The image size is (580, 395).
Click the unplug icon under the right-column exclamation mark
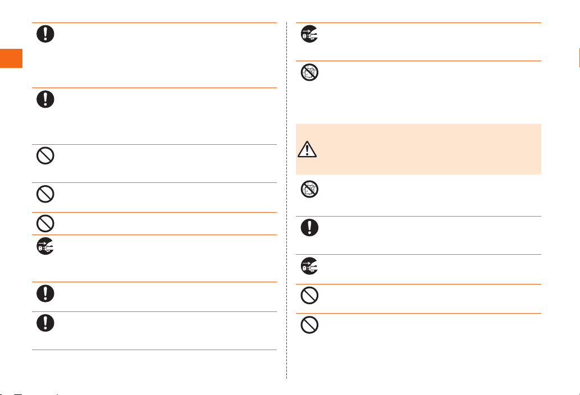tap(309, 266)
